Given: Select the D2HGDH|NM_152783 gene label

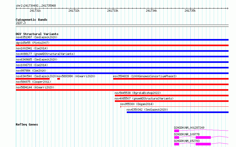Looking at the screenshot, I should 187,141.
